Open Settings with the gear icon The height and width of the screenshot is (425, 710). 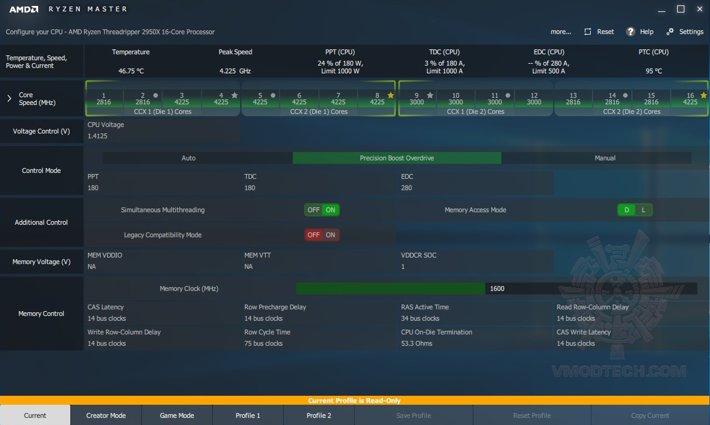pyautogui.click(x=670, y=31)
